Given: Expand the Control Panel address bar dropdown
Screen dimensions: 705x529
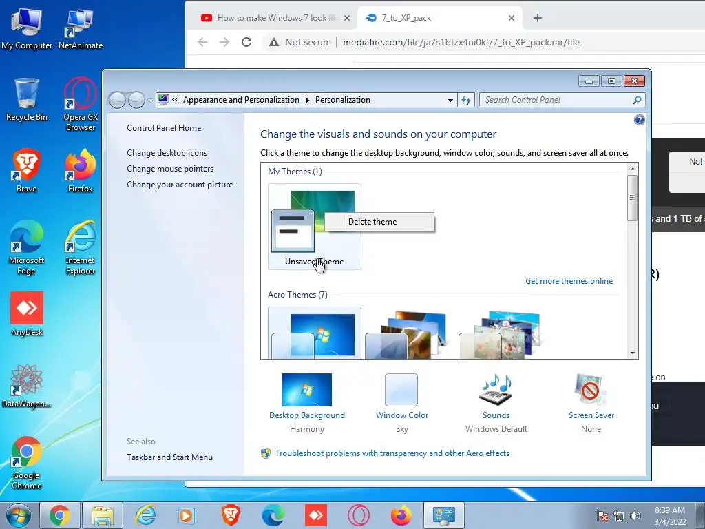Looking at the screenshot, I should point(450,101).
